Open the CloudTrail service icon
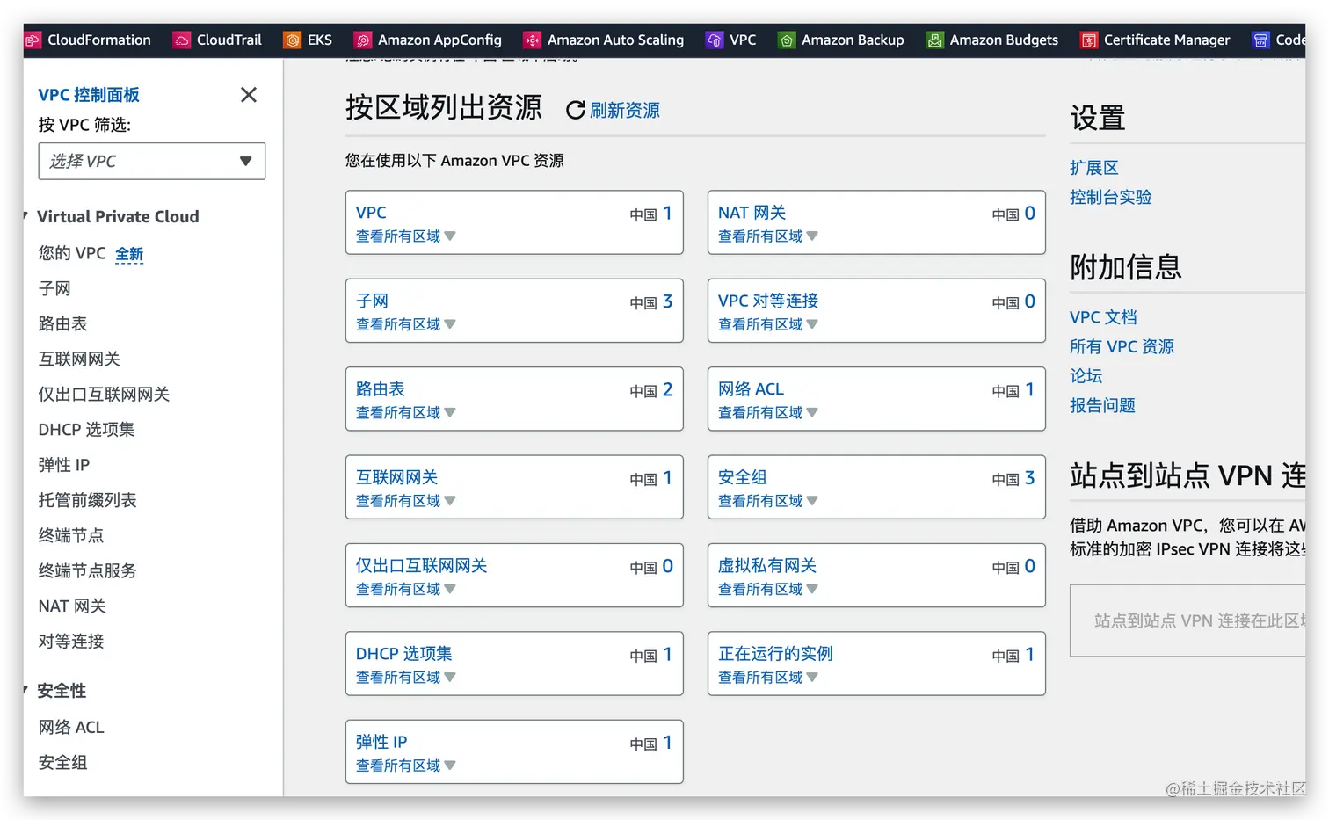This screenshot has height=820, width=1329. coord(182,40)
